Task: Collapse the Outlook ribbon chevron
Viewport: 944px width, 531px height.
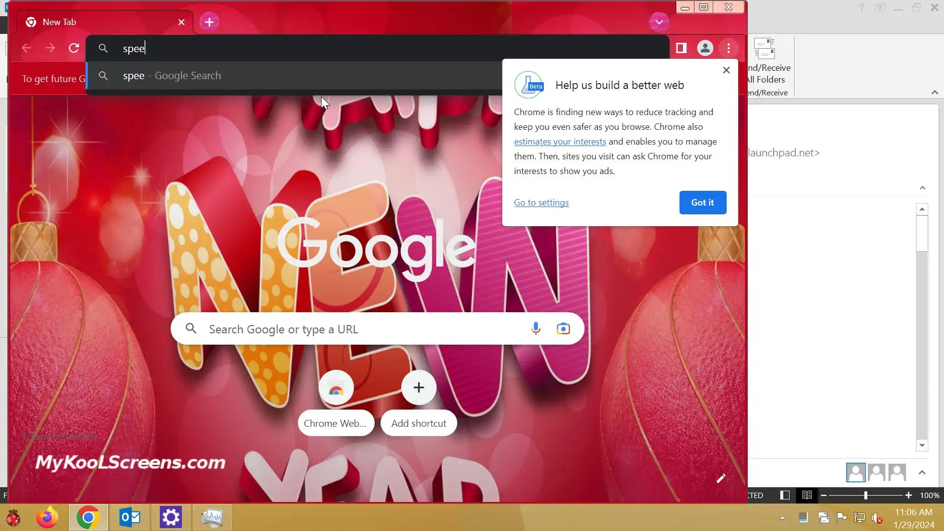Action: [x=934, y=92]
